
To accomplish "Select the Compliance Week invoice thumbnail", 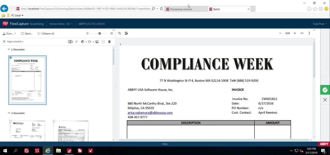I will (28, 80).
